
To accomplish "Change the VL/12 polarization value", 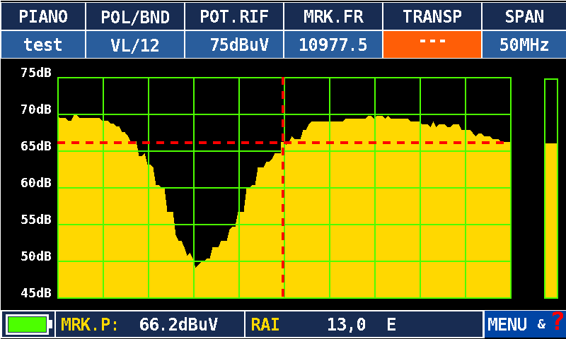I will tap(135, 44).
